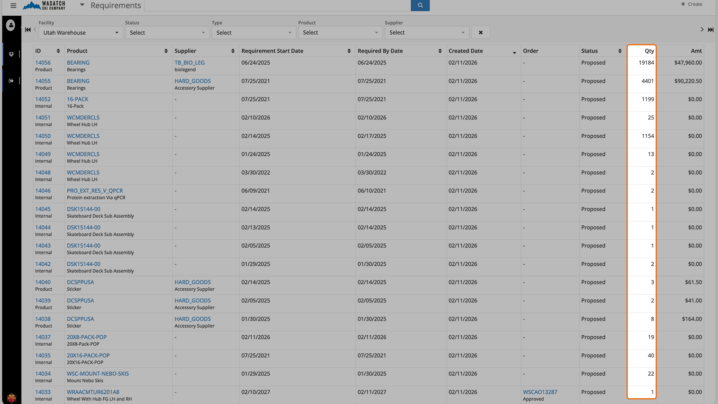The width and height of the screenshot is (718, 404).
Task: Open the hamburger navigation menu
Action: [13, 6]
